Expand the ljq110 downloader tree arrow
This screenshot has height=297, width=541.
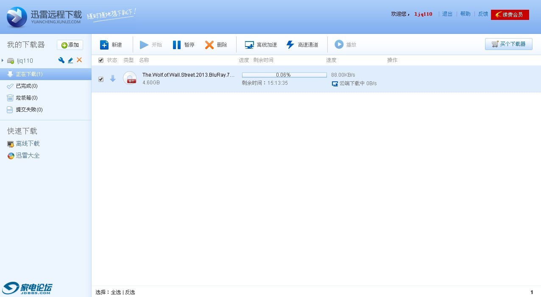click(3, 61)
